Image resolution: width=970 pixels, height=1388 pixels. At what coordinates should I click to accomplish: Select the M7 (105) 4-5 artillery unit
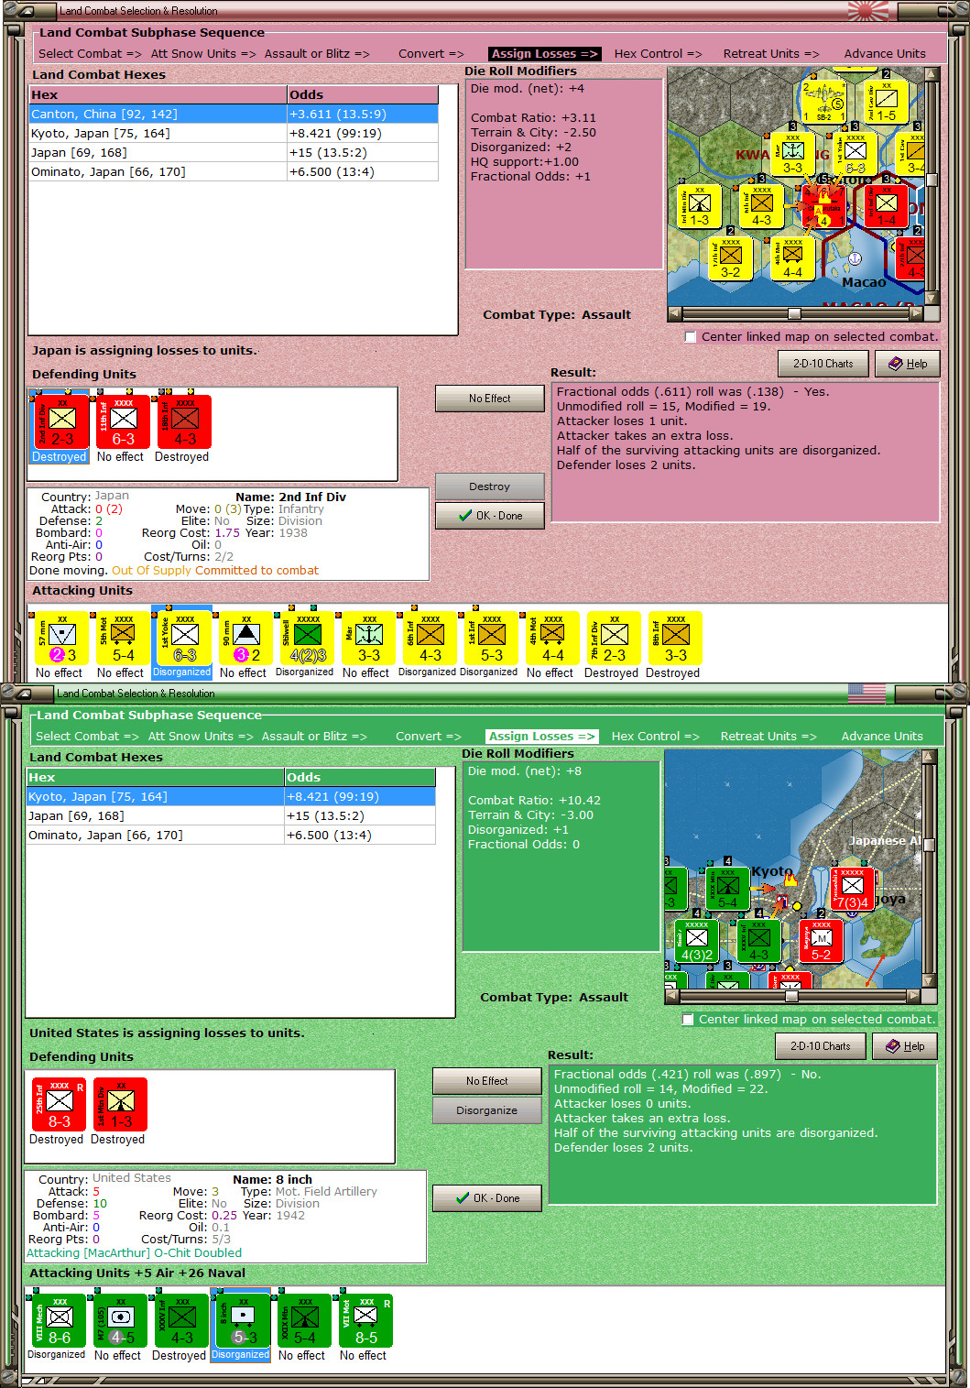pos(121,1321)
